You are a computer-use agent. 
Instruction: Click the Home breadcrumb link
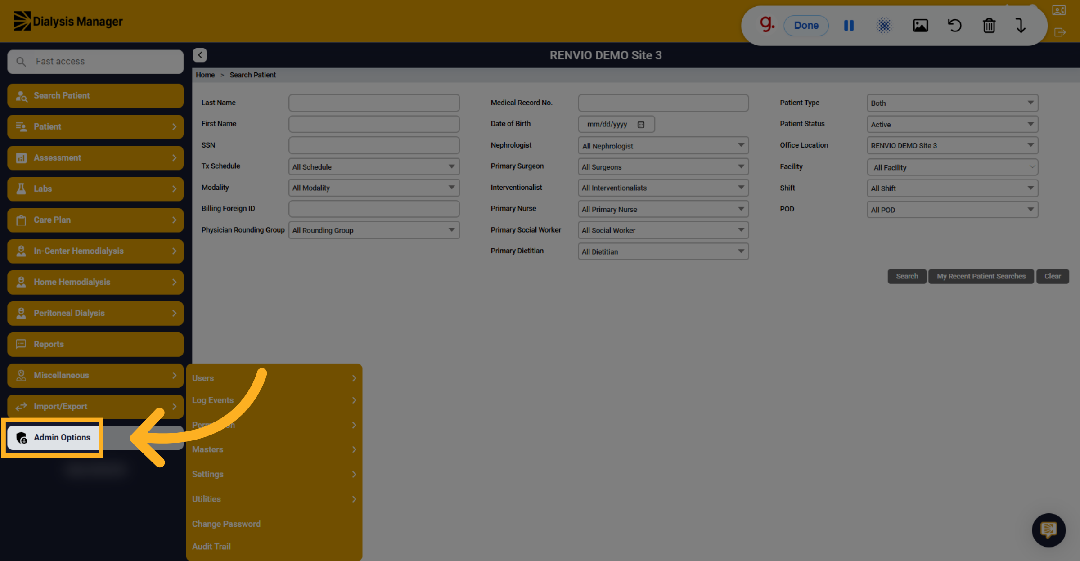205,75
